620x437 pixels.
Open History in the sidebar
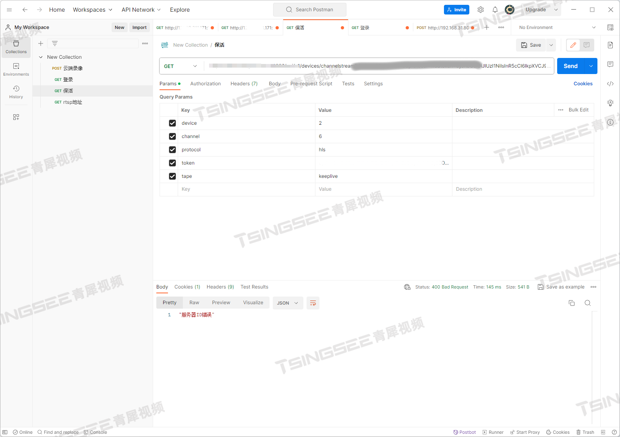click(16, 92)
